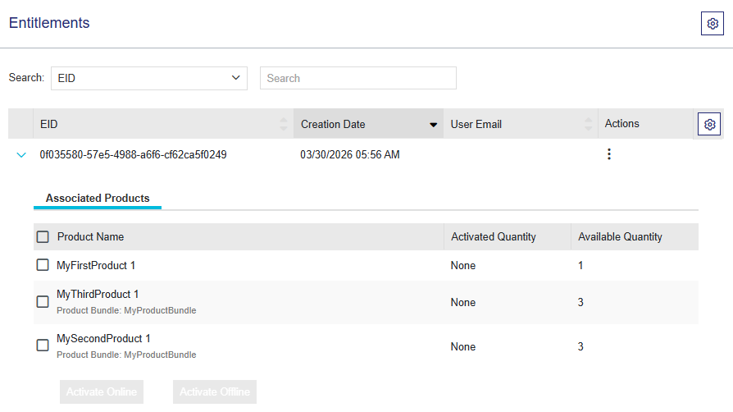Select the entitlement EID 0f035580 row text
This screenshot has width=733, height=412.
coord(134,154)
